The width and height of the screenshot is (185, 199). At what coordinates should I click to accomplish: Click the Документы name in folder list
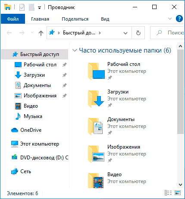pyautogui.click(x=121, y=119)
